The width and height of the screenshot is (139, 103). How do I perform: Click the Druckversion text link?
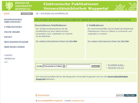44,95
